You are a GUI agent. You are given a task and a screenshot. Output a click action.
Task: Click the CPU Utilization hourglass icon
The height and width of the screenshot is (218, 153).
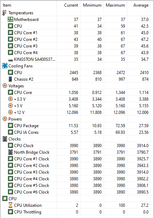11,205
